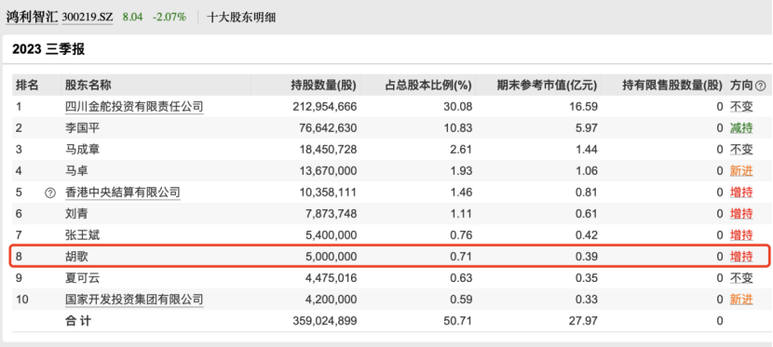Click the 2023 三季报 section heading
Screen dimensions: 773x347
point(48,49)
